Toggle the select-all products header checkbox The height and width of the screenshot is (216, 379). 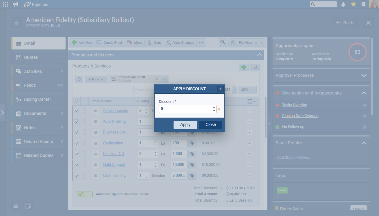pos(77,101)
